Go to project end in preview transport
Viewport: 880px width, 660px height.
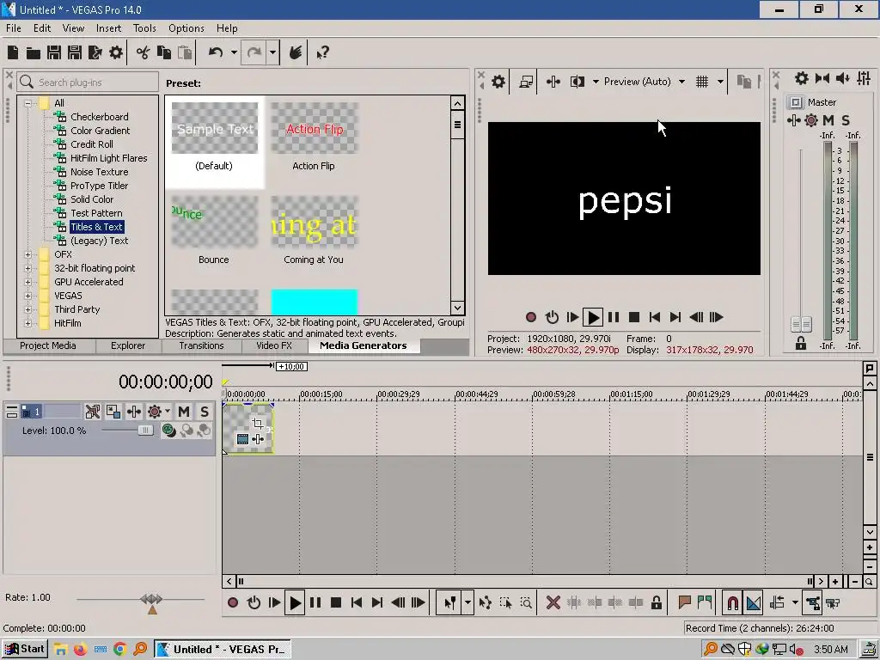click(x=675, y=317)
